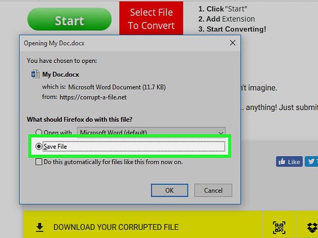Click the QR code icon

point(279,228)
